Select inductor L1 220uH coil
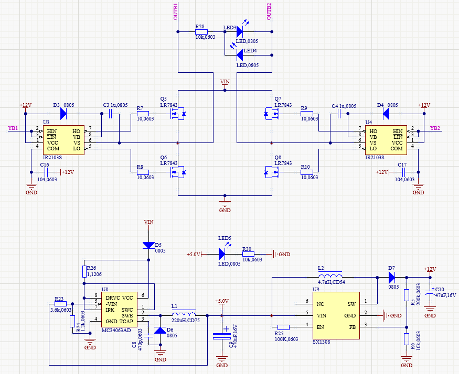This screenshot has width=459, height=374. (184, 313)
